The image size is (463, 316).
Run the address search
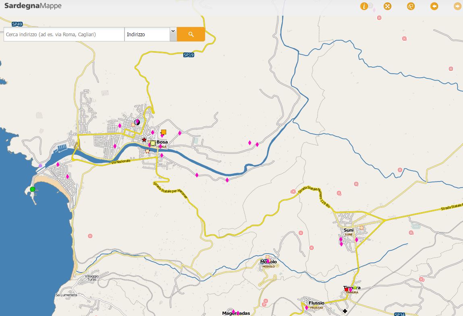[x=191, y=34]
